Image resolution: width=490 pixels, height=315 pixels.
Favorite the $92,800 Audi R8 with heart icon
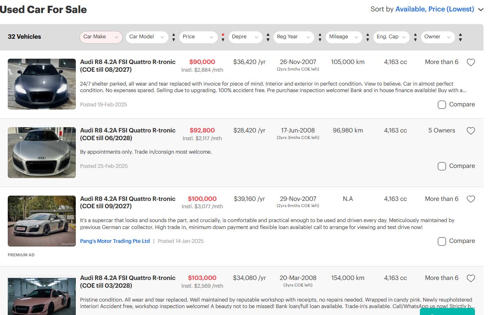(x=471, y=131)
